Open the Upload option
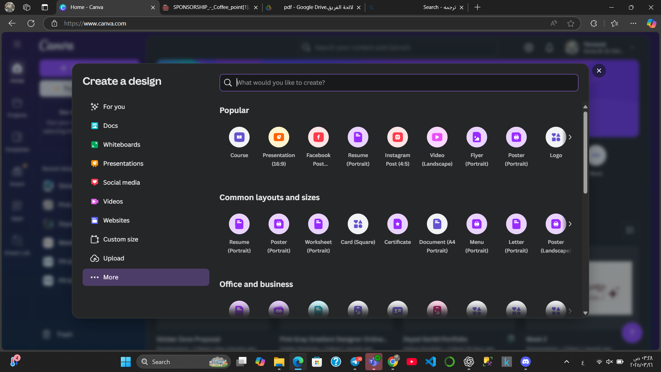The height and width of the screenshot is (372, 661). [x=146, y=258]
